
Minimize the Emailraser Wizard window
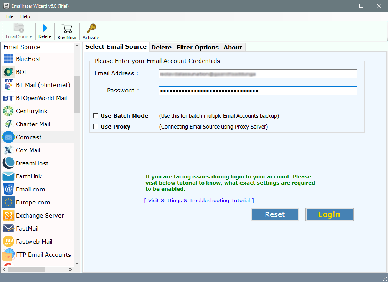344,6
